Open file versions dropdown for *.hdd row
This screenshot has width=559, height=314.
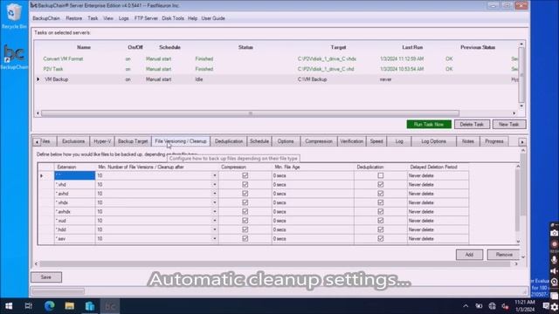click(x=215, y=229)
